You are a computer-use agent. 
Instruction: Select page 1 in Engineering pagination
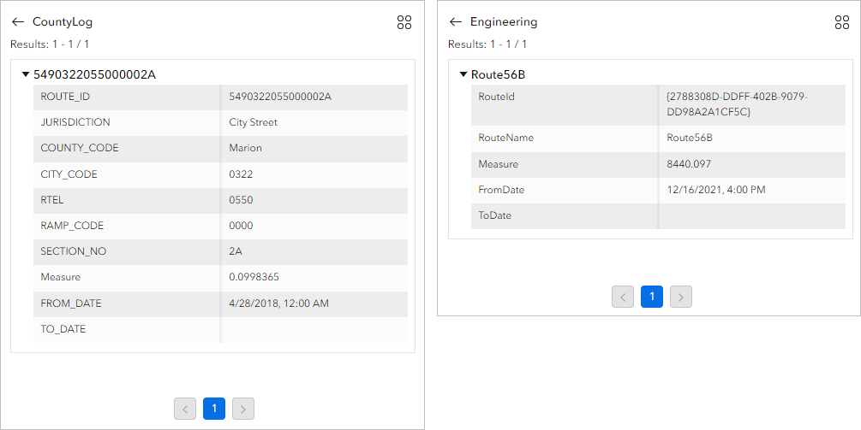(652, 297)
